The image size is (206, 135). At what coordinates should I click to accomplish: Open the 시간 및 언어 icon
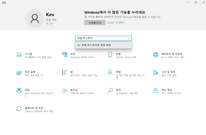[156, 72]
